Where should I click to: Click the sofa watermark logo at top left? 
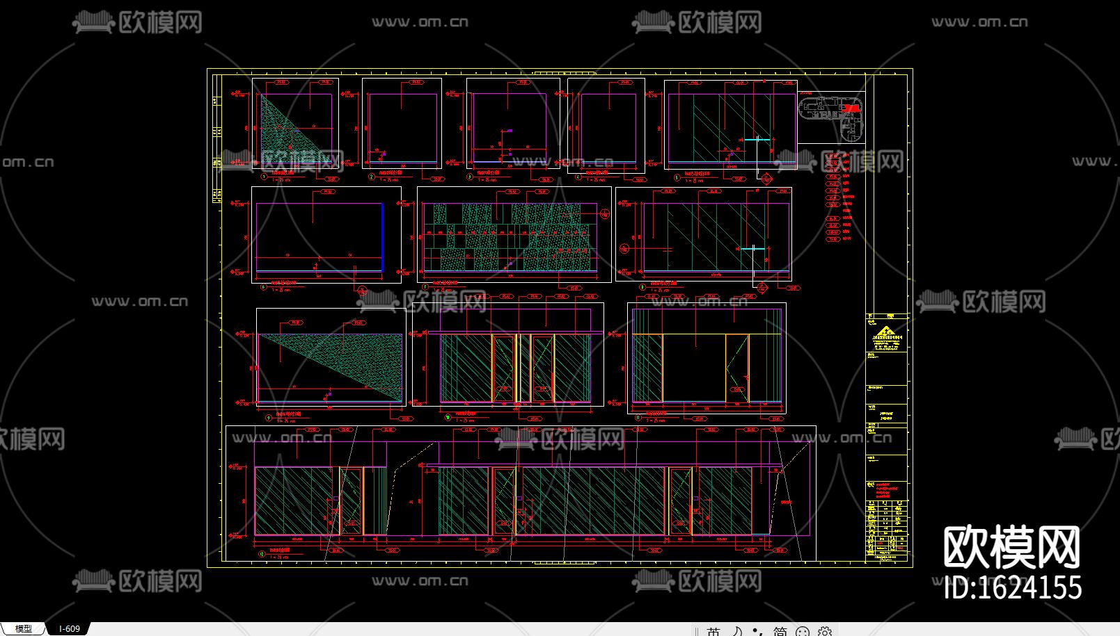coord(94,21)
